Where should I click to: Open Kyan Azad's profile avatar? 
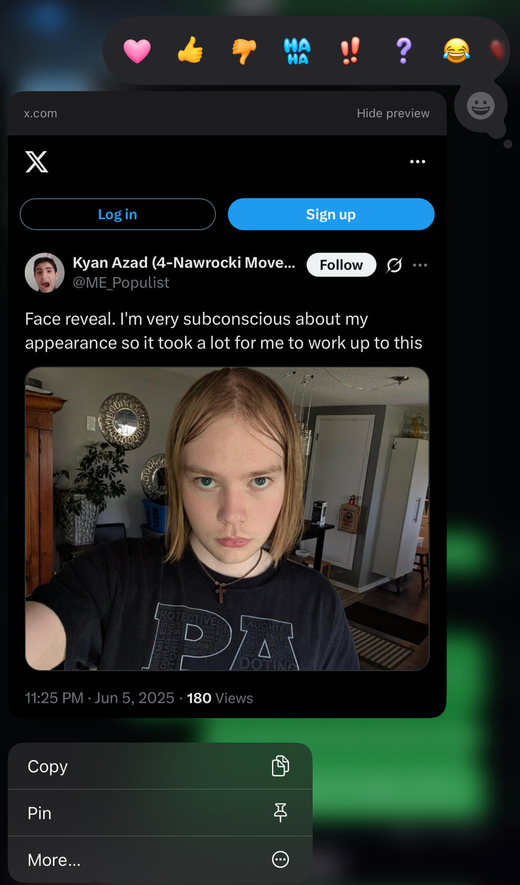point(45,272)
